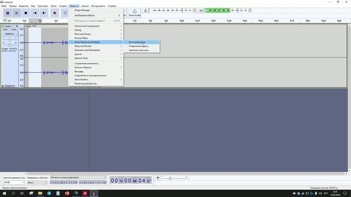351x197 pixels.
Task: Click the microphone record meter icon
Action: (145, 10)
